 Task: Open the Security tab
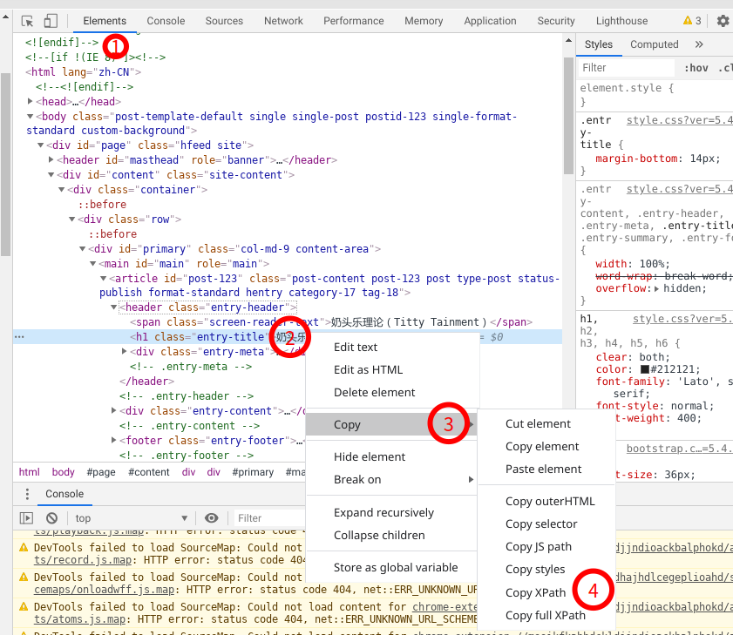(x=556, y=21)
